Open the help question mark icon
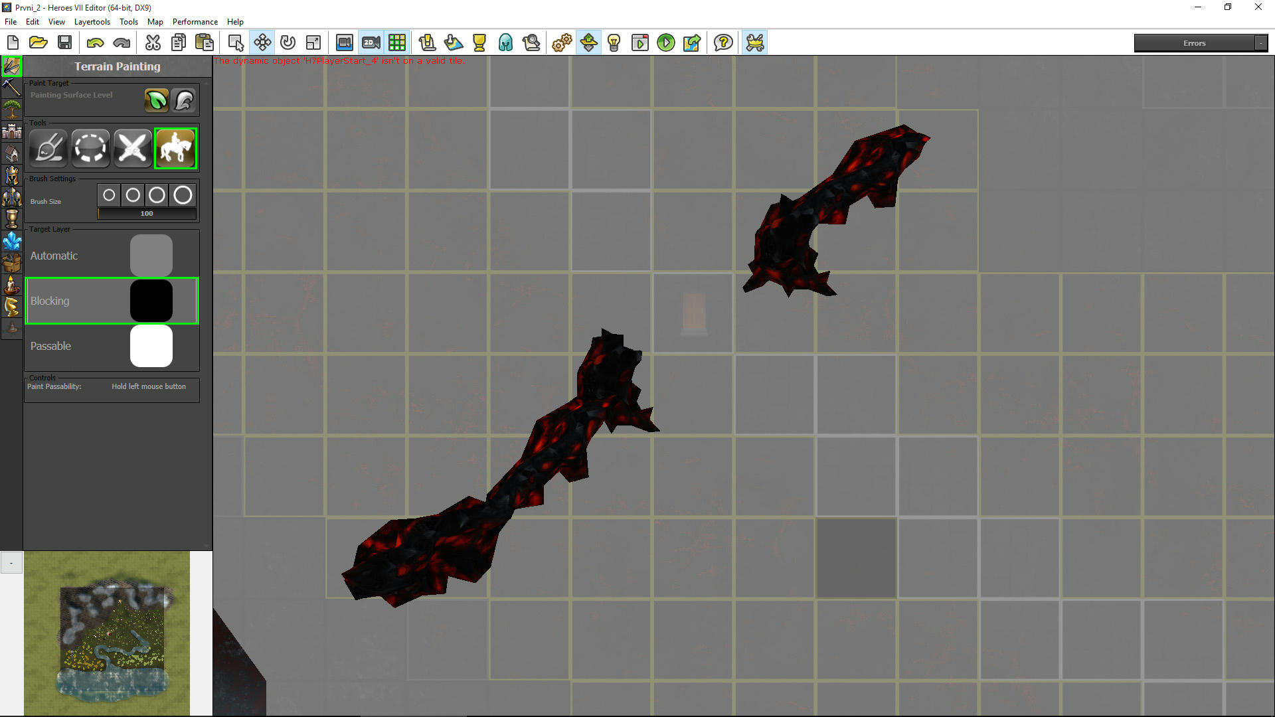This screenshot has height=717, width=1275. click(723, 43)
